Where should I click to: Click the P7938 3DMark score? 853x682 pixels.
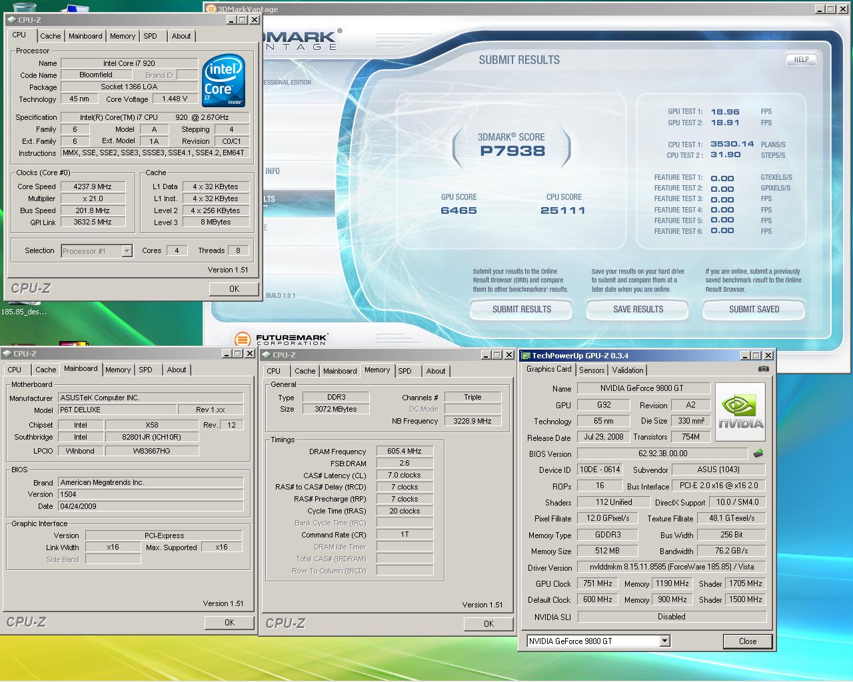pos(512,151)
